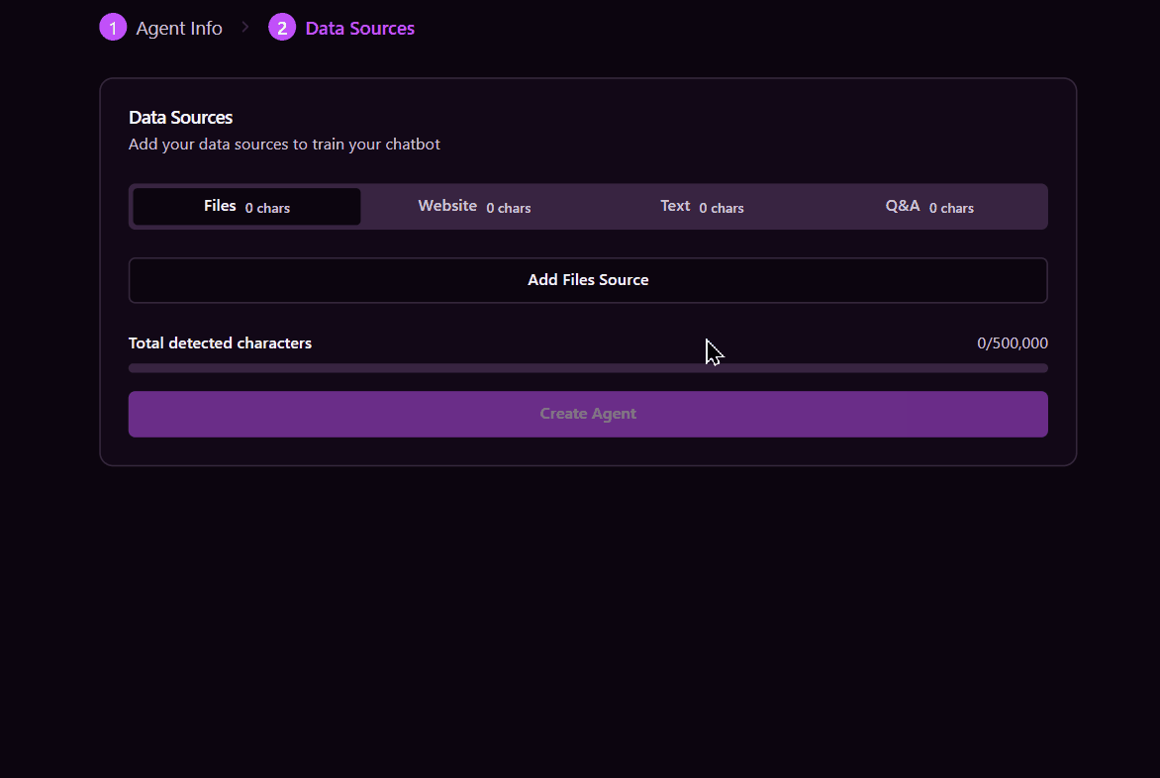Click the breadcrumb chevron between steps
1160x778 pixels.
(244, 28)
